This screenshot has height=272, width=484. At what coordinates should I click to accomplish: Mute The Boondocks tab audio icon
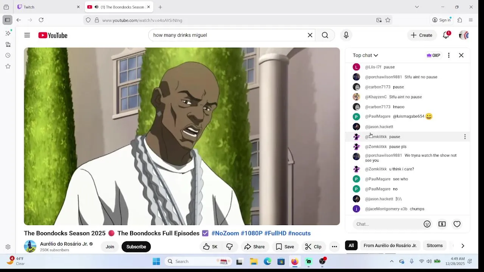(x=96, y=7)
